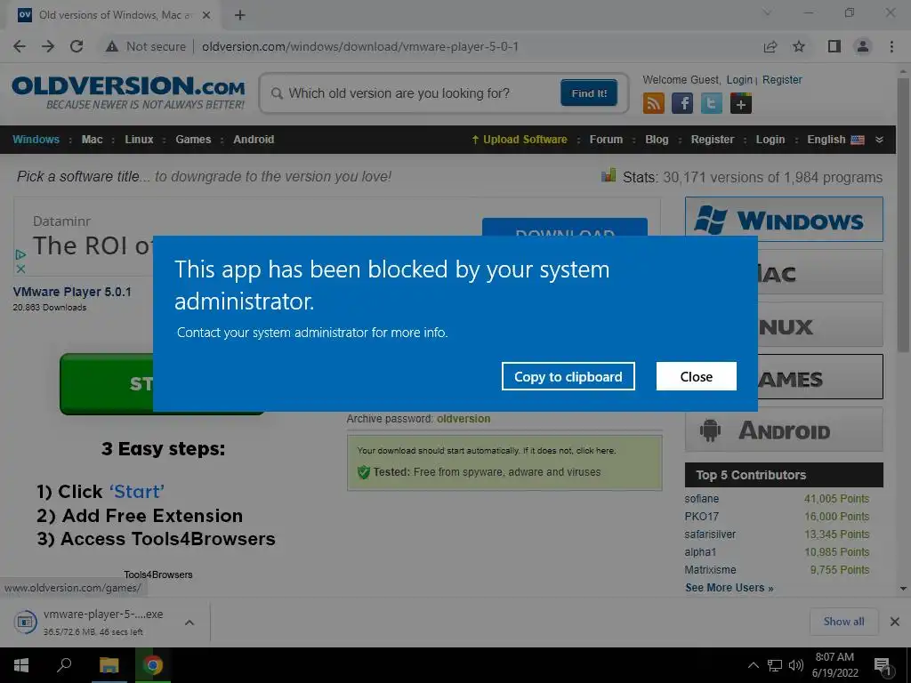
Task: Open the ad info triangle icon
Action: pyautogui.click(x=20, y=254)
